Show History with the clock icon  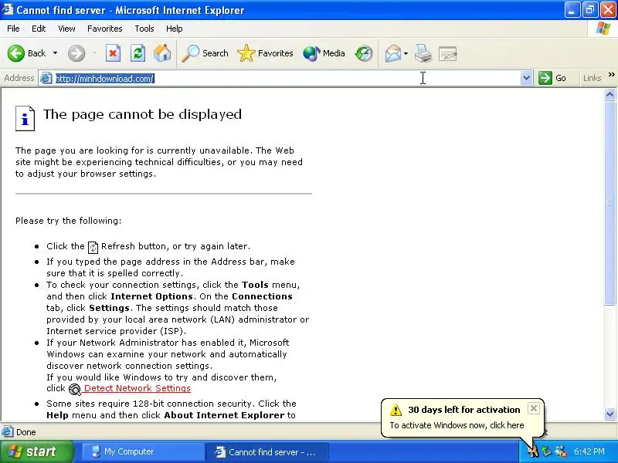tap(363, 53)
